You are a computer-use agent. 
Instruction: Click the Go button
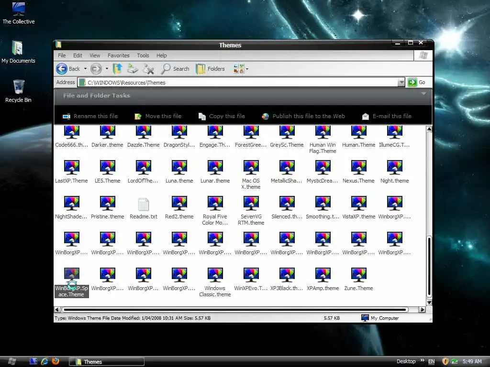click(x=417, y=82)
